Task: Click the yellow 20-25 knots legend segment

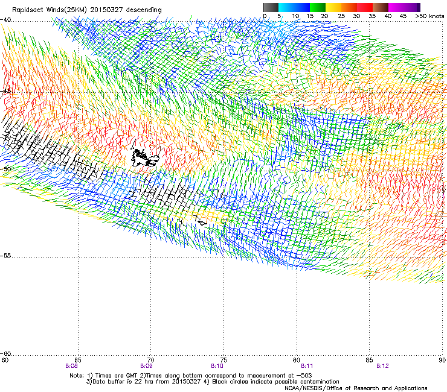Action: [333, 7]
